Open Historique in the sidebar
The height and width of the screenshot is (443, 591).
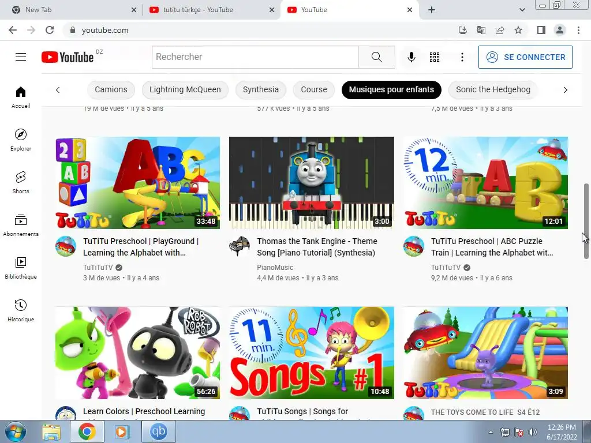[21, 311]
